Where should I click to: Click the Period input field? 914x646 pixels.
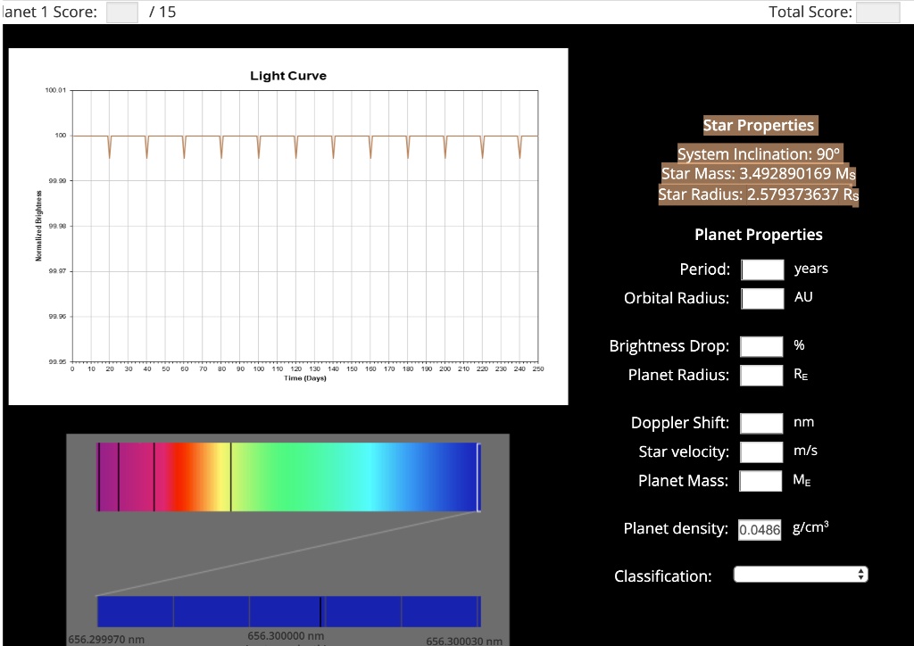coord(762,269)
